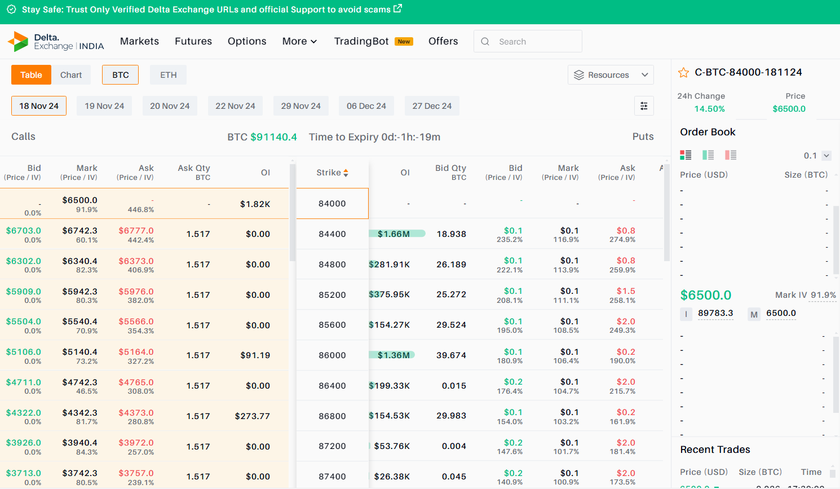Click call OI value $273.77

(253, 416)
